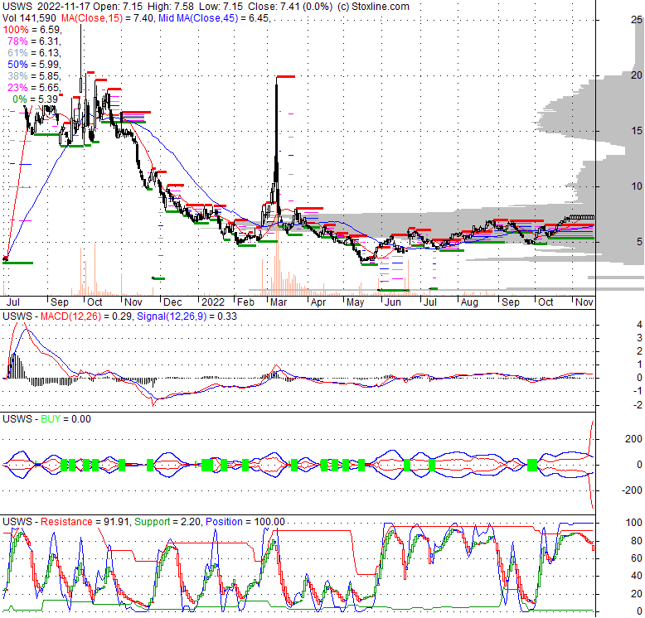Image resolution: width=645 pixels, height=618 pixels.
Task: Click the '61% = 6.13' Fibonacci level
Action: (34, 52)
